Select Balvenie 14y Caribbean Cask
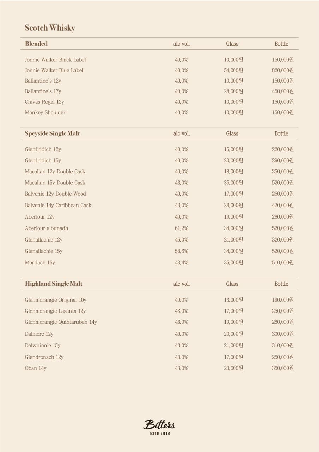Screen dimensions: 319x452 [x=58, y=205]
